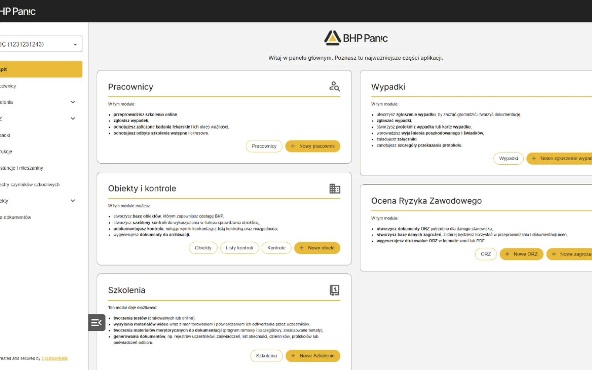Click the Obiekty outlined button
The height and width of the screenshot is (370, 592).
[x=203, y=248]
